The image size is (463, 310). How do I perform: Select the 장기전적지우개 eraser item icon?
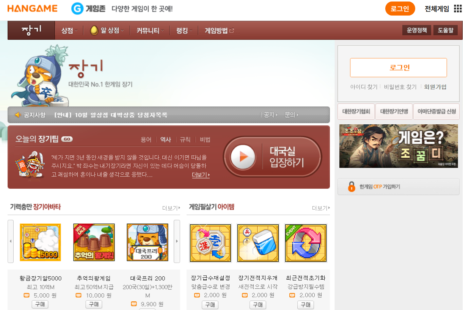click(258, 243)
